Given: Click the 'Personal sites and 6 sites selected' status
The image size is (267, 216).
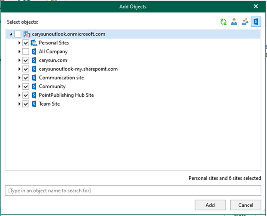Looking at the screenshot, I should click(x=225, y=178).
